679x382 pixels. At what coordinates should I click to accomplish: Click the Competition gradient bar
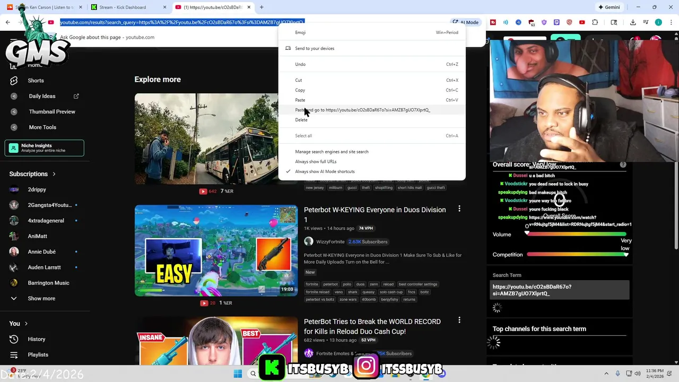(577, 255)
